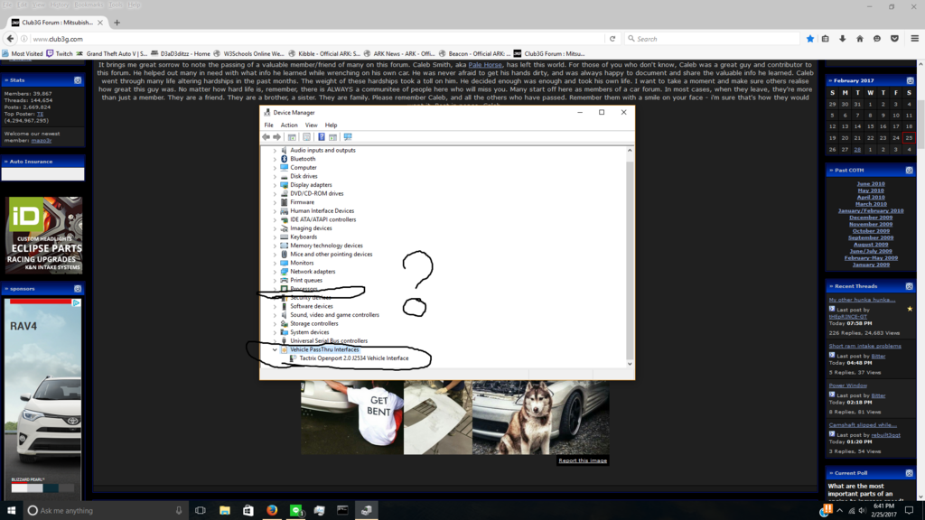Viewport: 925px width, 520px height.
Task: Open the Most Visited bookmark folder
Action: point(23,53)
